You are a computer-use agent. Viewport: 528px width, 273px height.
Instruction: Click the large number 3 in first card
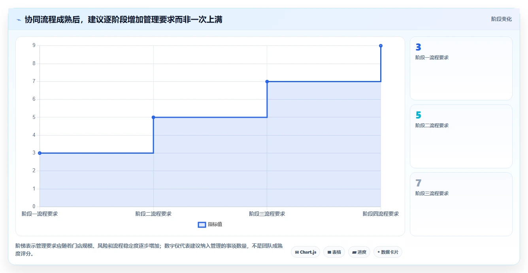click(418, 47)
